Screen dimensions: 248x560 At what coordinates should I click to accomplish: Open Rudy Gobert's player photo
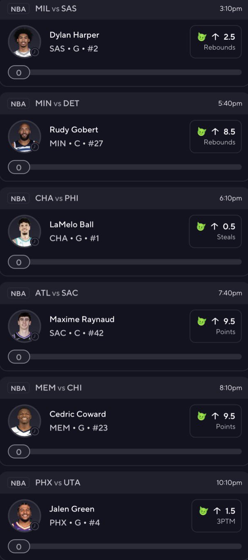pos(24,137)
